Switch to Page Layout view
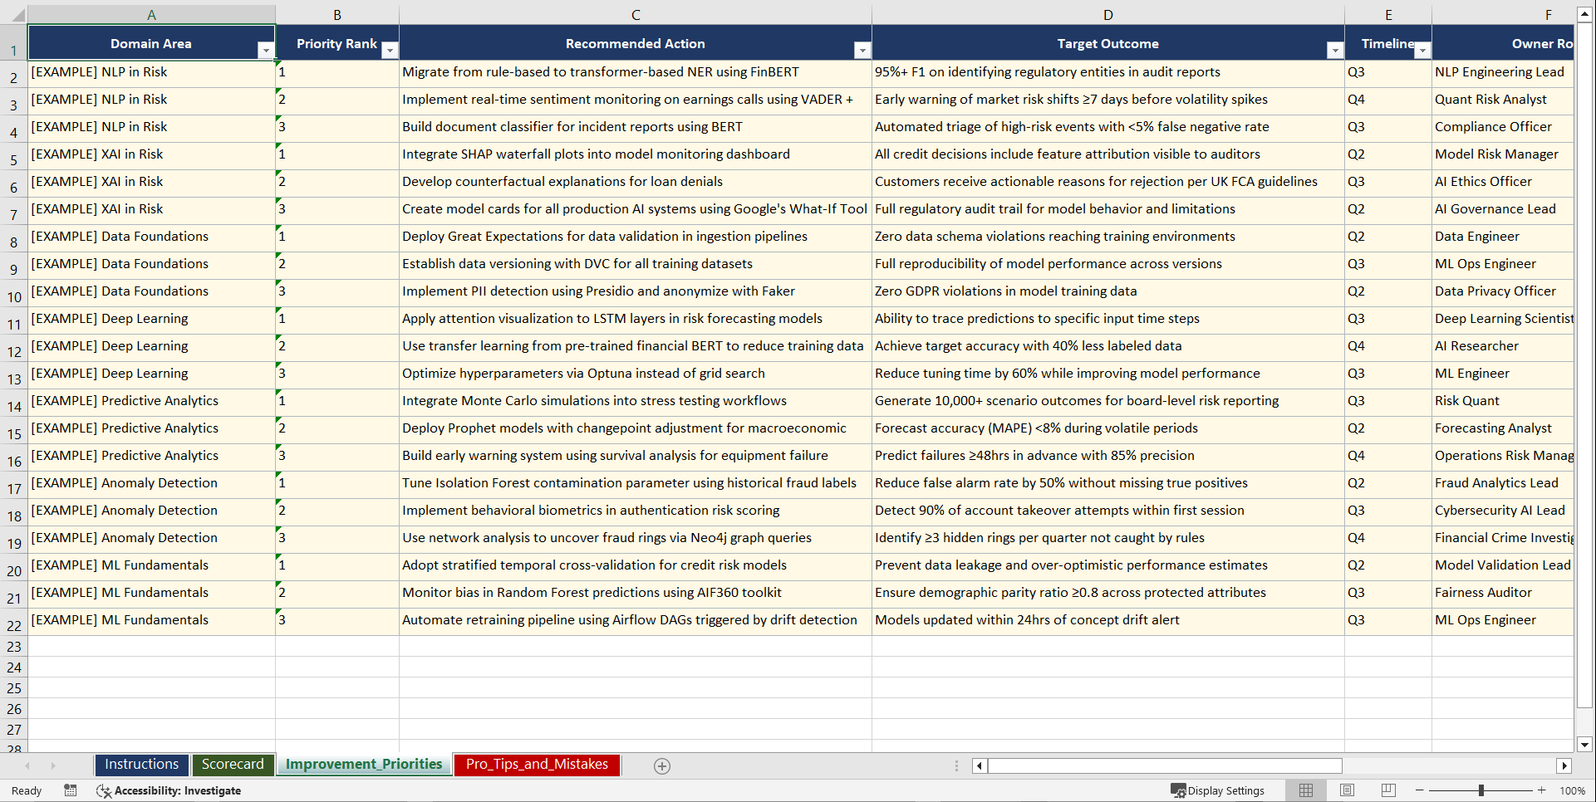The image size is (1596, 802). 1347,790
